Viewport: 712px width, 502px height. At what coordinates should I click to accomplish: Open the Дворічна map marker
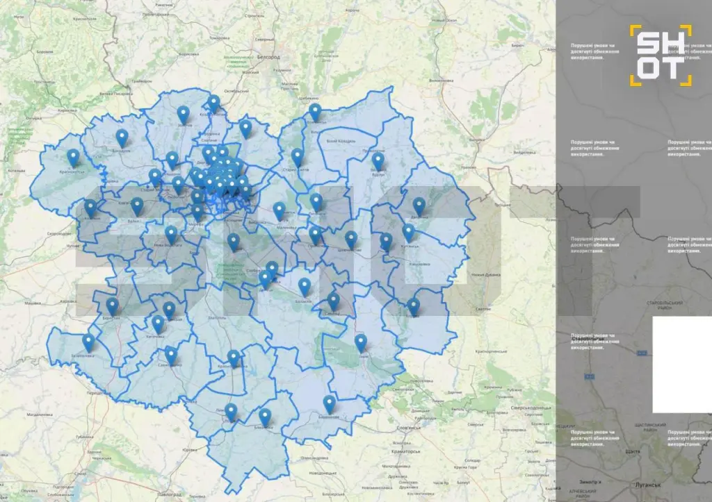[419, 206]
